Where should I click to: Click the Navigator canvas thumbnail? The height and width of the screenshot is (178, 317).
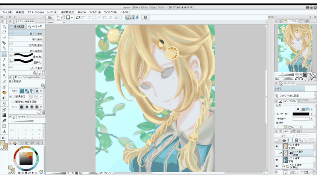coord(295,48)
